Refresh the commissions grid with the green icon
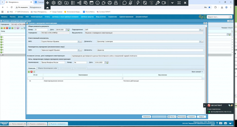This screenshot has width=237, height=127. tap(34, 72)
